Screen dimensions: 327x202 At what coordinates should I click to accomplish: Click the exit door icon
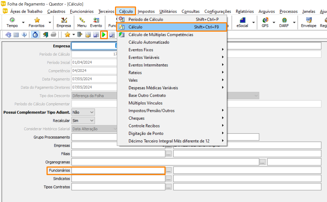[x=46, y=35]
